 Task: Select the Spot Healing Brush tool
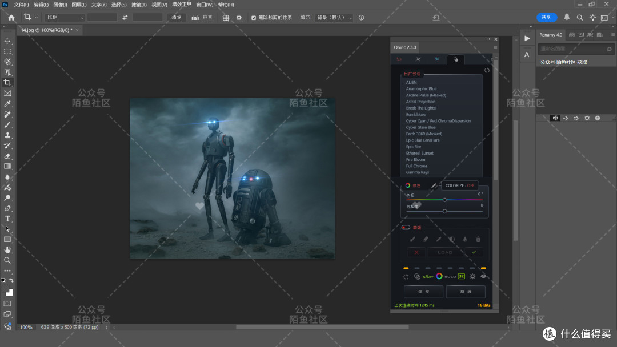(7, 114)
